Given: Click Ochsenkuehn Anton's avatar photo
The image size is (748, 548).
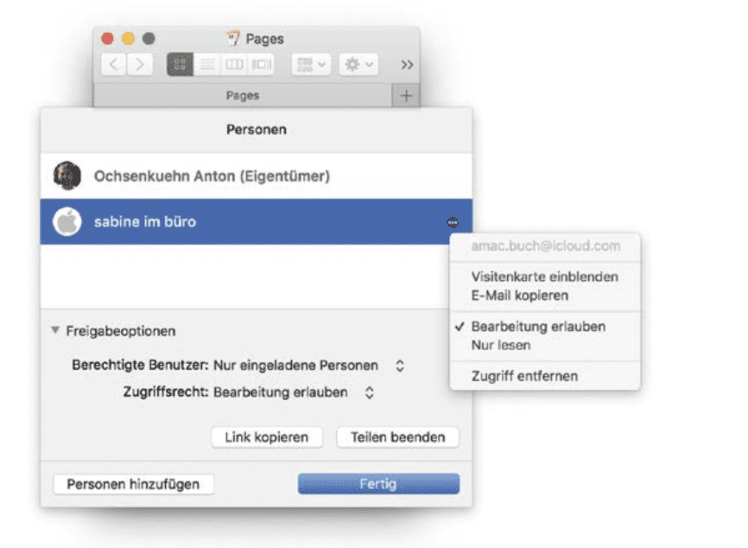Looking at the screenshot, I should click(x=67, y=175).
